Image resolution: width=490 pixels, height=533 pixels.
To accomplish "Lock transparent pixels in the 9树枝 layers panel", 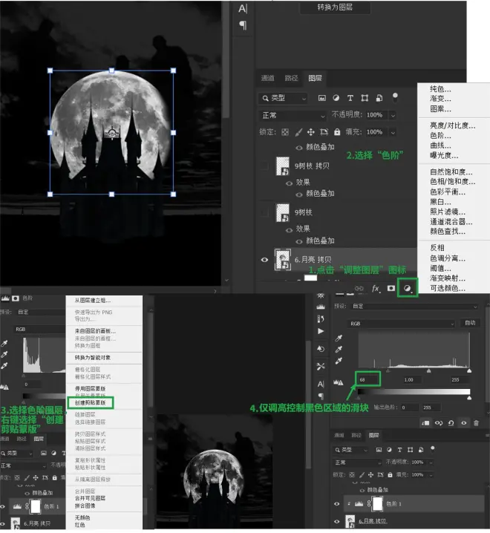I will [x=285, y=132].
